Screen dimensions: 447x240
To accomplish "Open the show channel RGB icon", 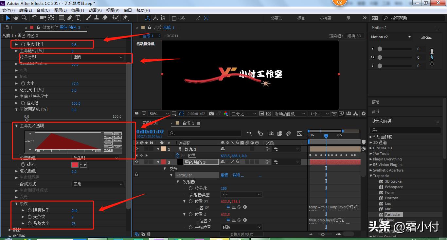I will (x=225, y=114).
